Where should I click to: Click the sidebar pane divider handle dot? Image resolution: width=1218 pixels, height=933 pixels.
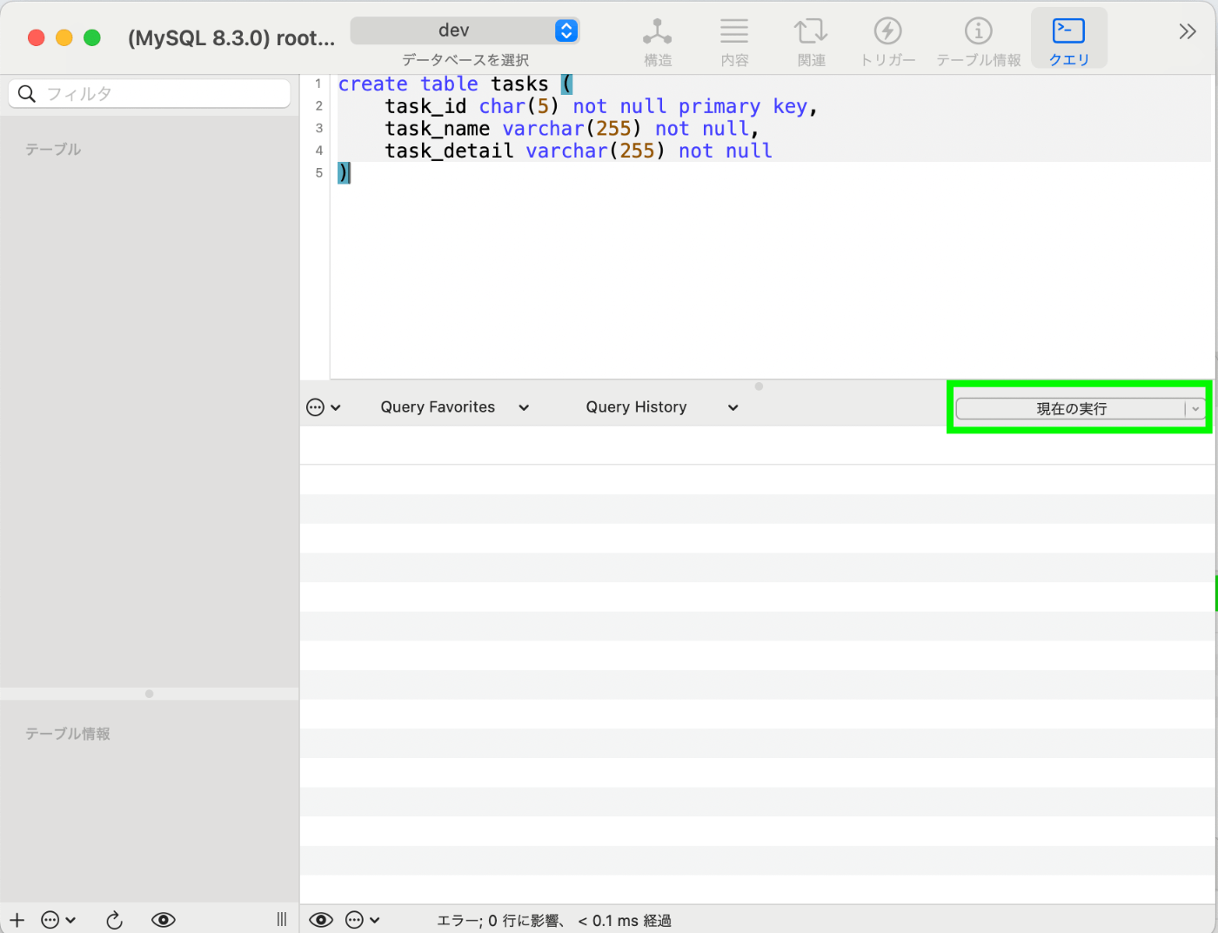coord(150,694)
